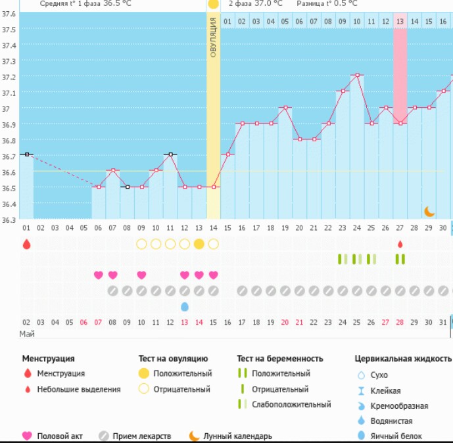Select calendar date 28 in the bottom row

tap(400, 323)
